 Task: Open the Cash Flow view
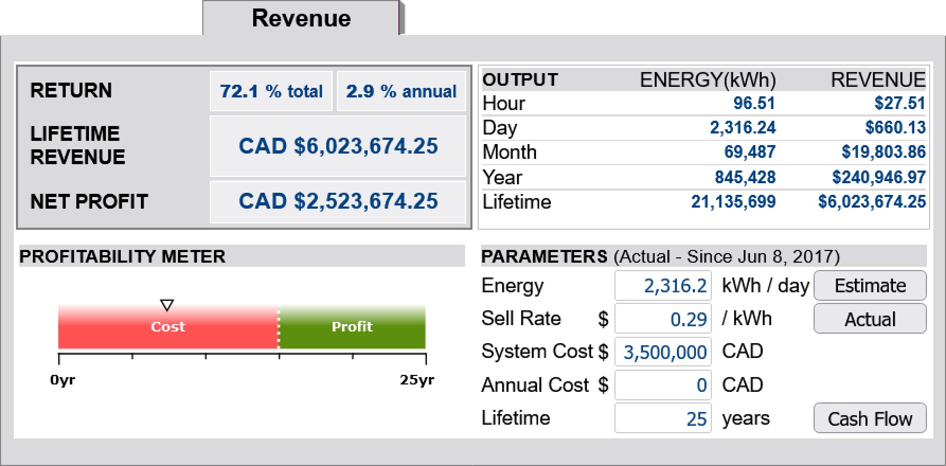click(x=870, y=418)
